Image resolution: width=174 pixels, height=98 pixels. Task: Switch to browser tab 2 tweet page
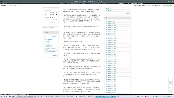pyautogui.click(x=87, y=4)
